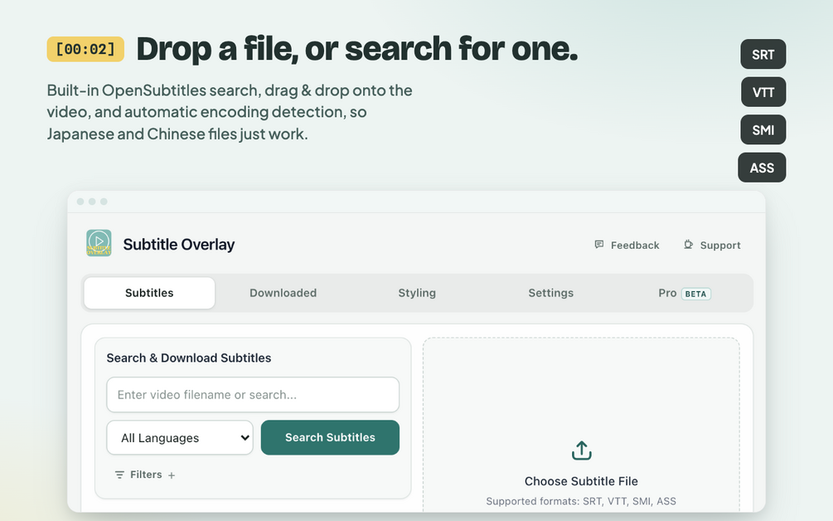This screenshot has height=521, width=833.
Task: Click the SMI format badge
Action: [763, 129]
